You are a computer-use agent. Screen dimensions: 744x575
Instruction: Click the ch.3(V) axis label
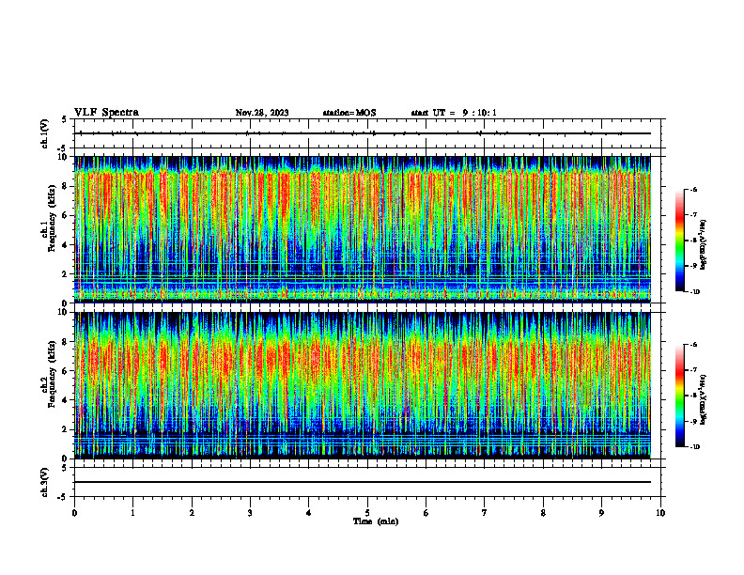pyautogui.click(x=44, y=482)
